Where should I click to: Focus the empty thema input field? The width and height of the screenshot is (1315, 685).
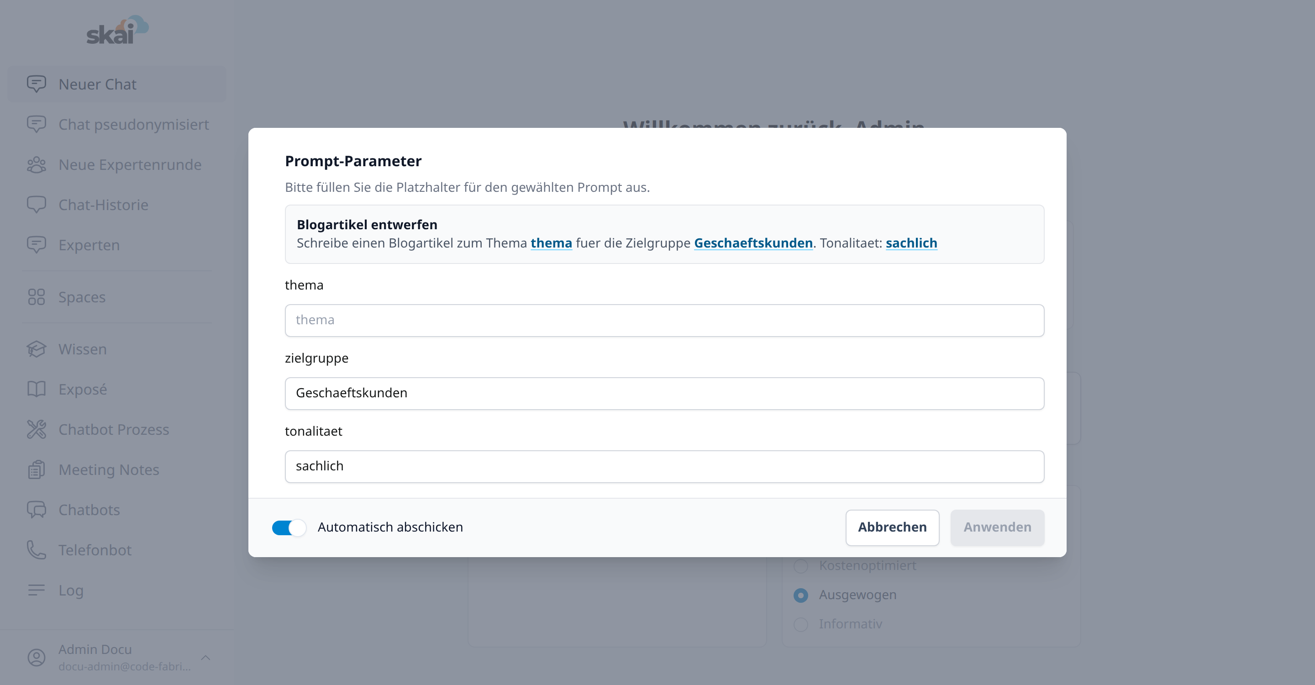(x=664, y=320)
